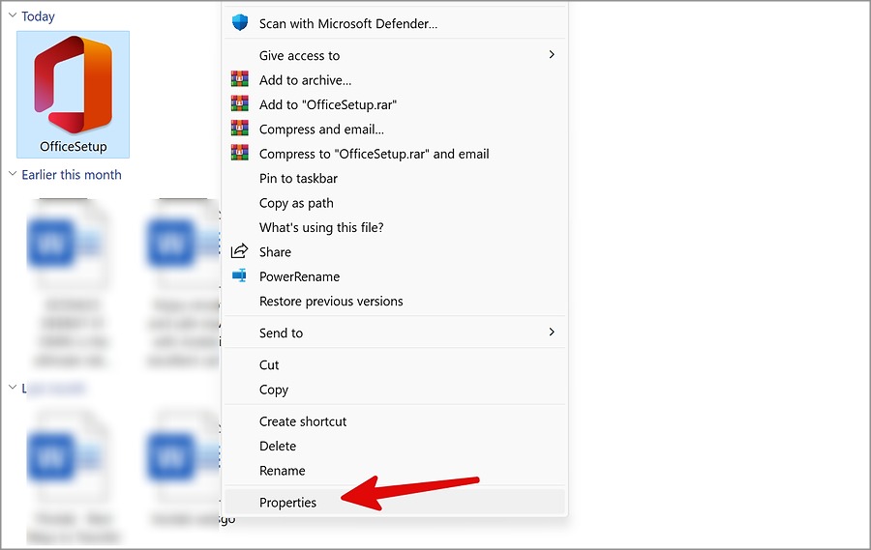The width and height of the screenshot is (871, 550).
Task: Choose Restore previous versions
Action: (395, 301)
